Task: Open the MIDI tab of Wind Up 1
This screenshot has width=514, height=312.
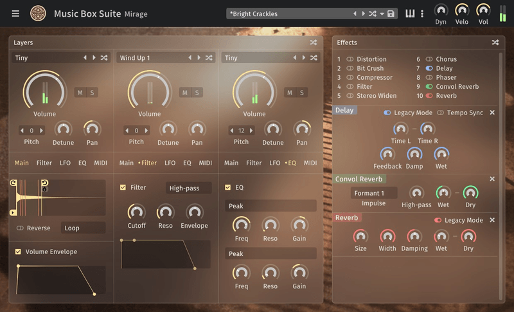Action: click(205, 163)
